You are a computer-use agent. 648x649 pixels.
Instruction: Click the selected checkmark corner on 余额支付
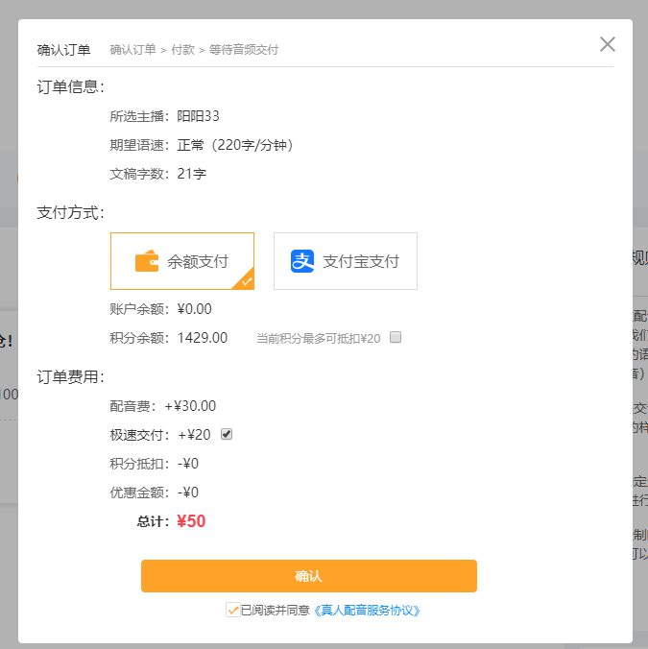pos(246,281)
